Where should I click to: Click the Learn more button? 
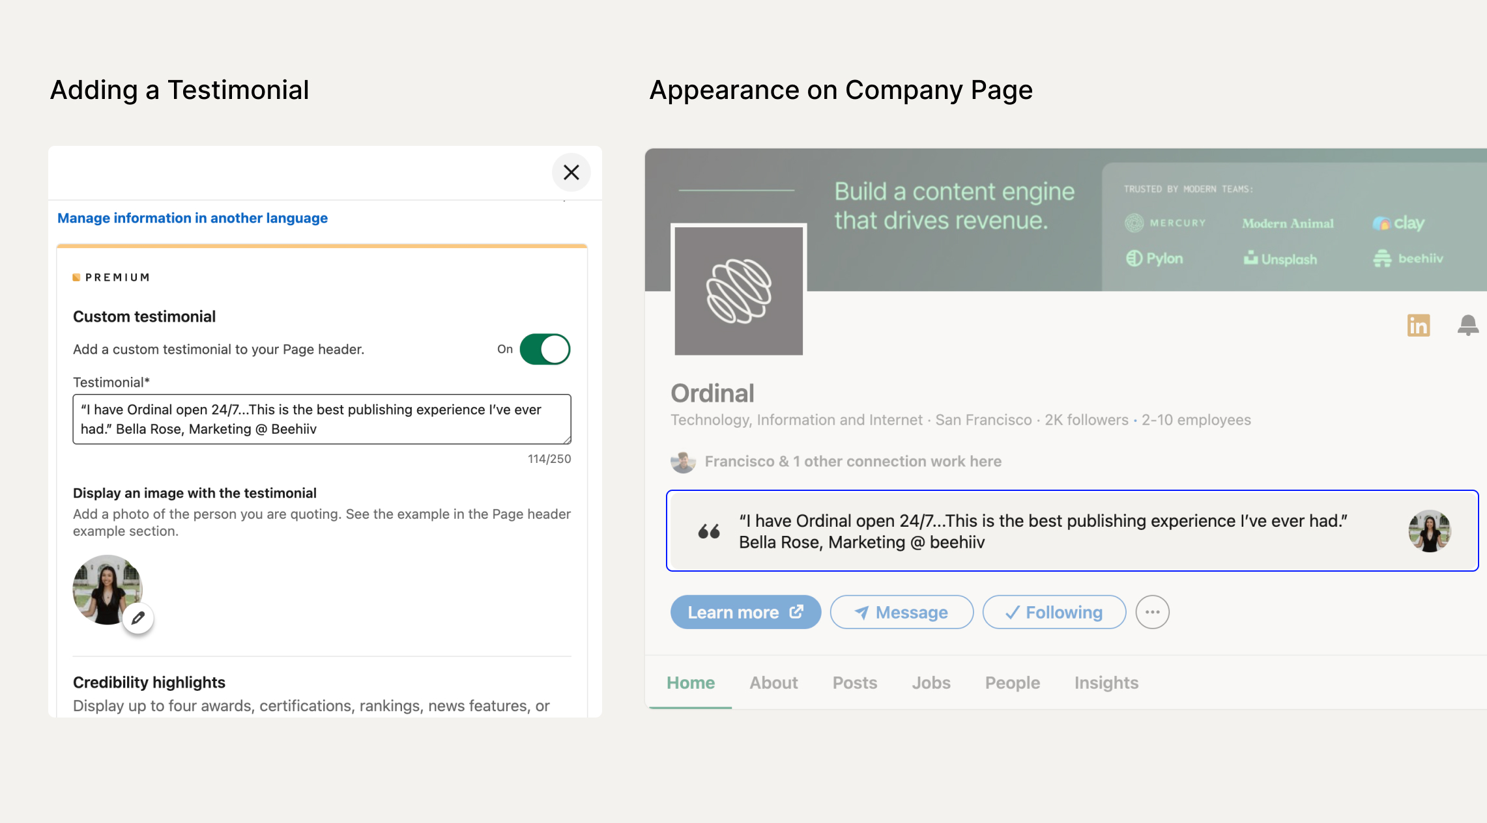pyautogui.click(x=745, y=612)
